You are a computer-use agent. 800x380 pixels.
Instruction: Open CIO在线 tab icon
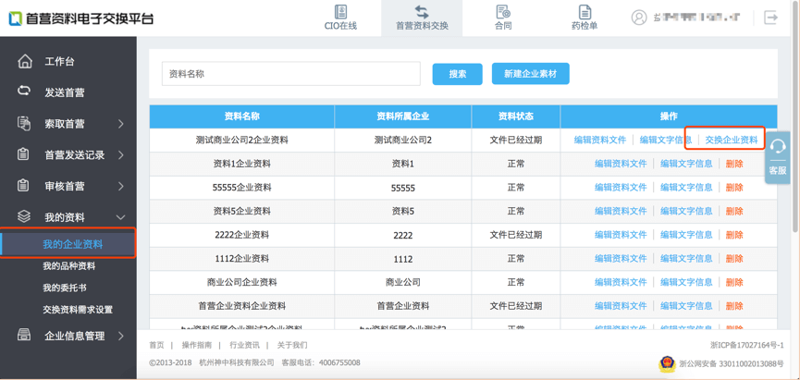(x=340, y=11)
